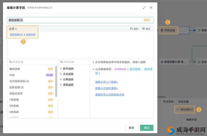The image size is (207, 136).
Task: Select the 回款金额/元 token in formula
Action: tap(16, 35)
